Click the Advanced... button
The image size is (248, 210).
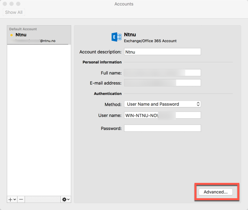point(216,192)
